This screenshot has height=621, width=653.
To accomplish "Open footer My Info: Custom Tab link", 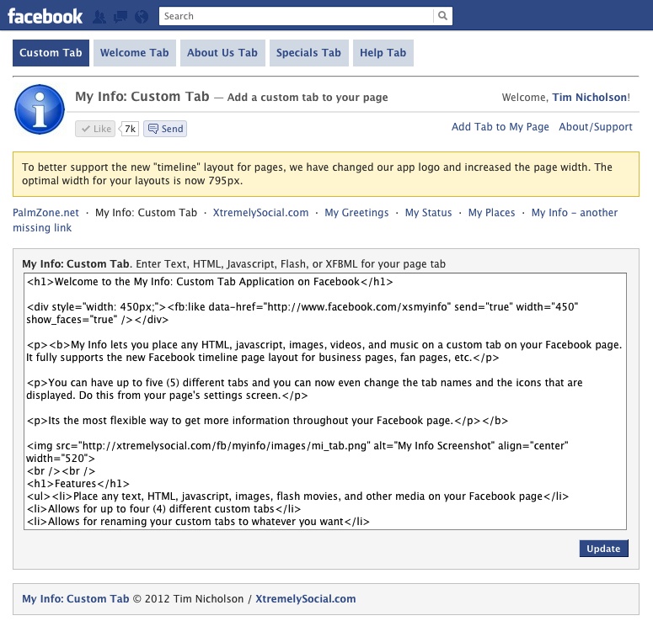I will [x=75, y=599].
